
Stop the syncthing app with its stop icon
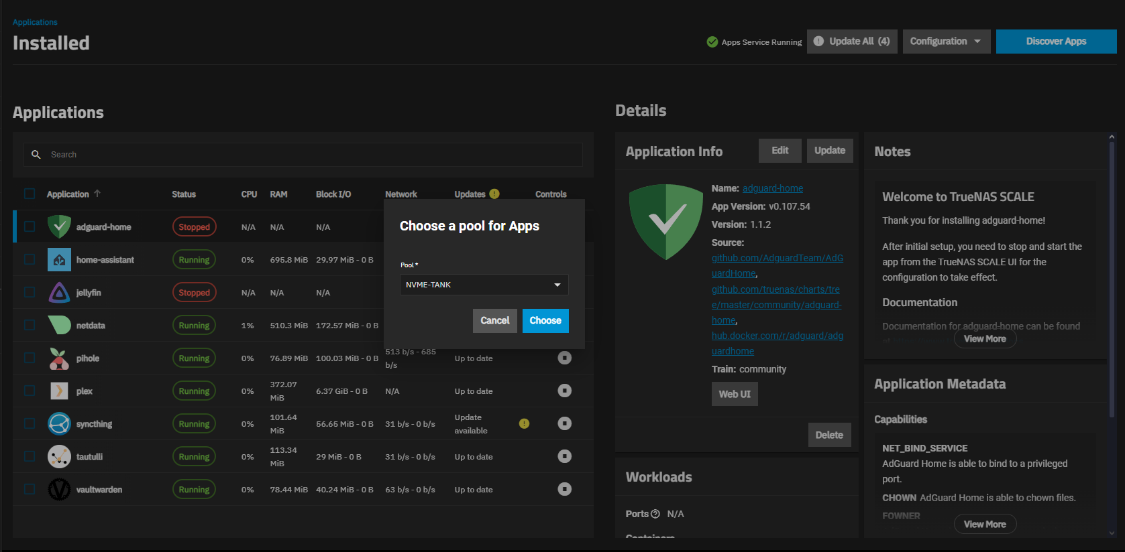(565, 423)
